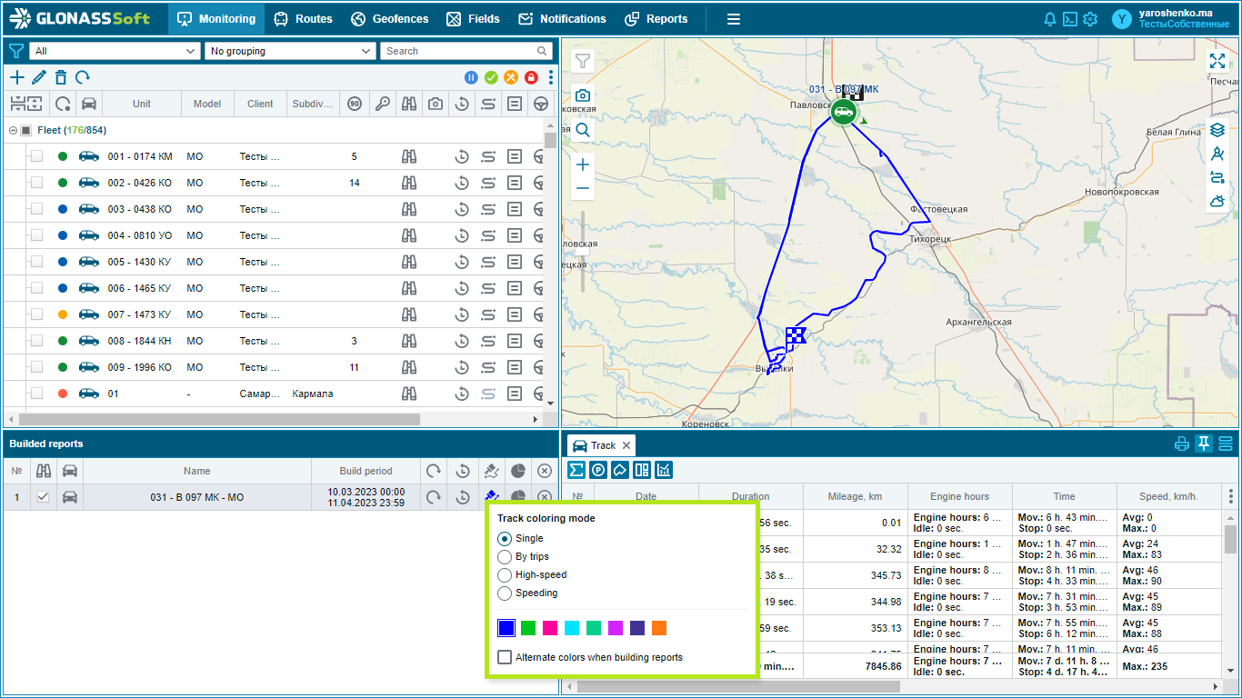Open the Monitoring tab
This screenshot has width=1242, height=698.
point(215,19)
